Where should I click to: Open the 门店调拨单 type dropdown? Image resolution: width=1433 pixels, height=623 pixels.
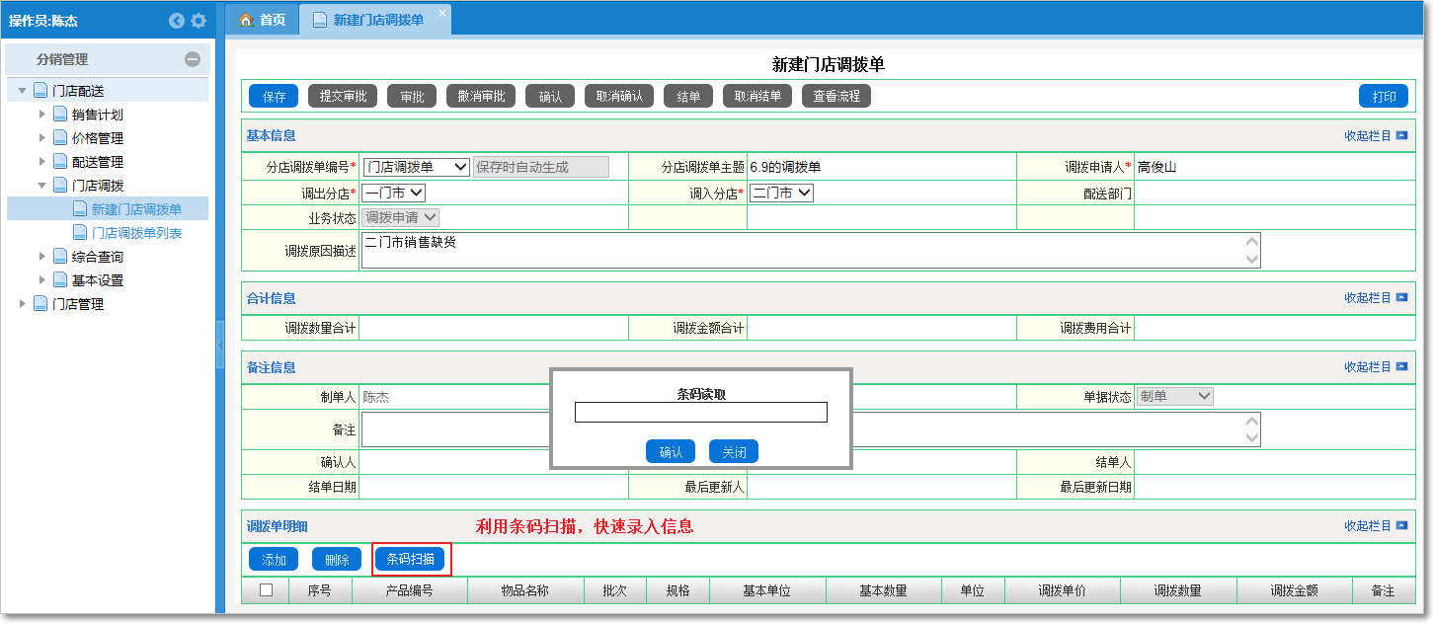[416, 167]
